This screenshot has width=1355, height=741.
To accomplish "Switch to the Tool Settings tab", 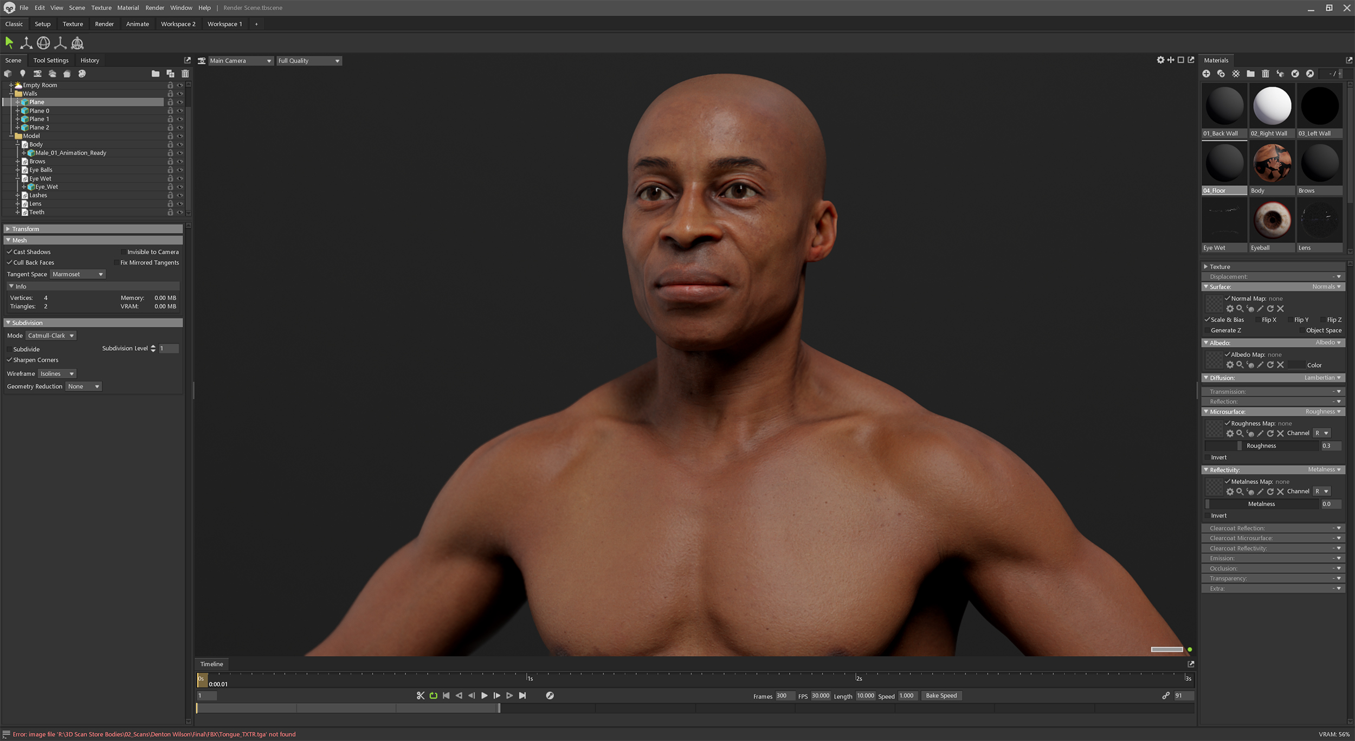I will 51,60.
